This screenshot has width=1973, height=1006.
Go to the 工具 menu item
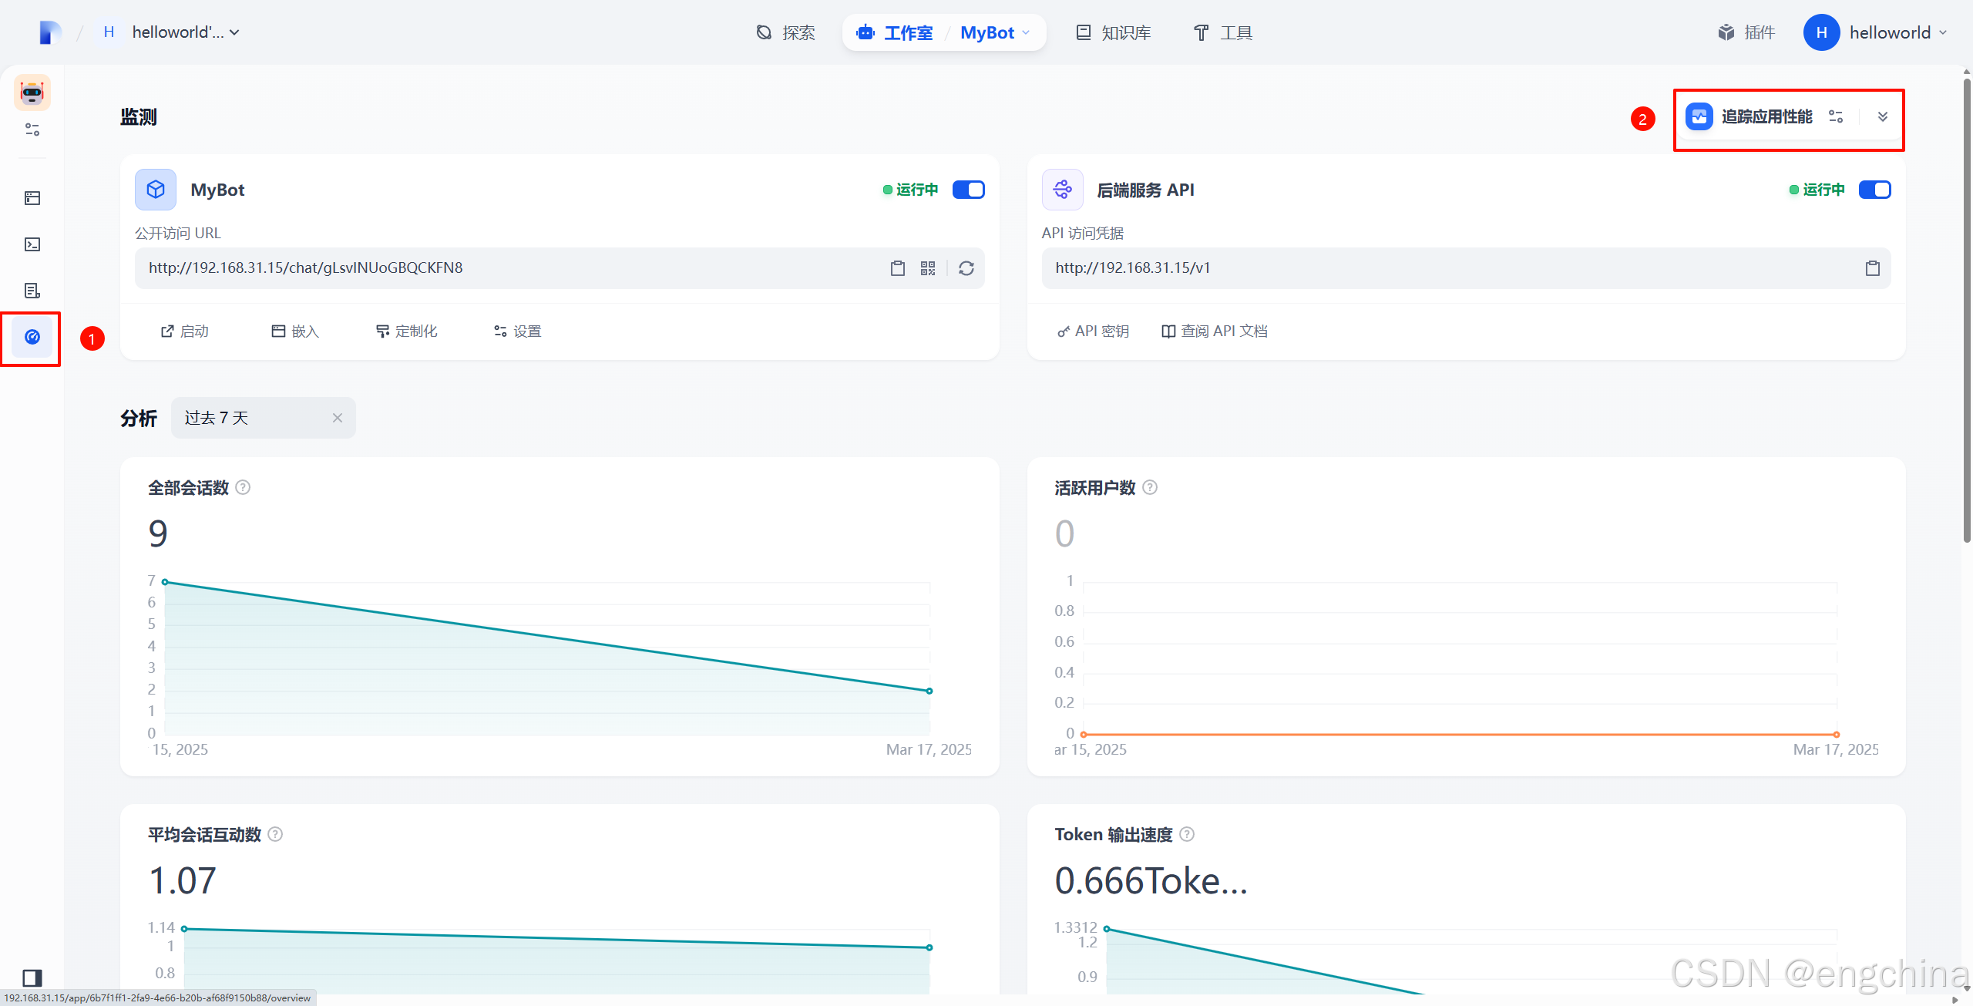click(x=1222, y=32)
